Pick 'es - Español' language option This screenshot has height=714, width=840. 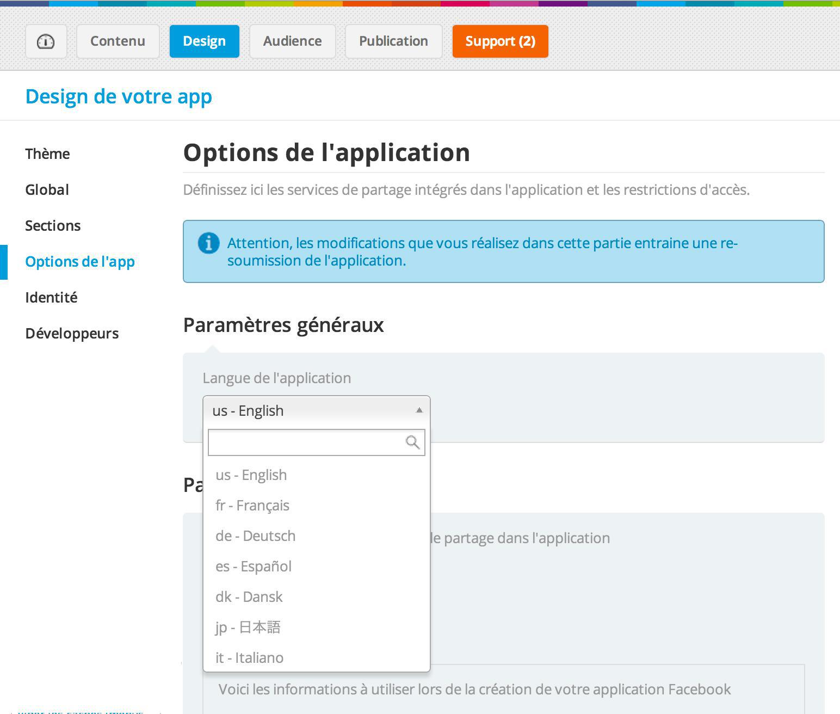(254, 567)
